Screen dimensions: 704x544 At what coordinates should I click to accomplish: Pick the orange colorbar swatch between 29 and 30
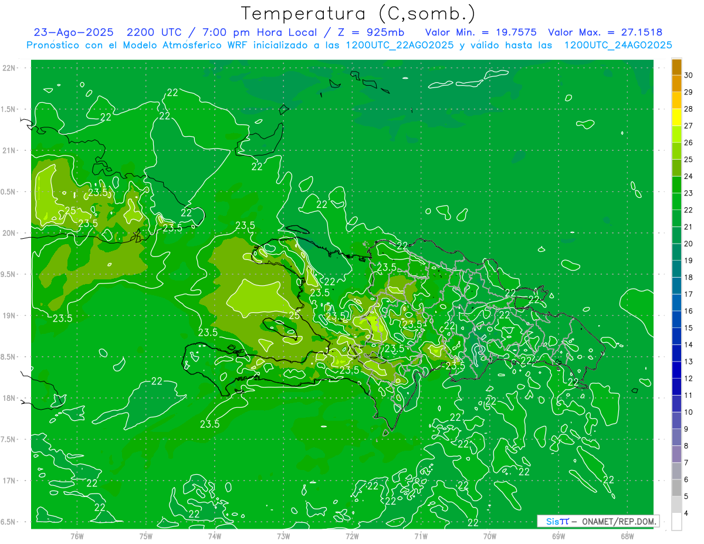677,84
